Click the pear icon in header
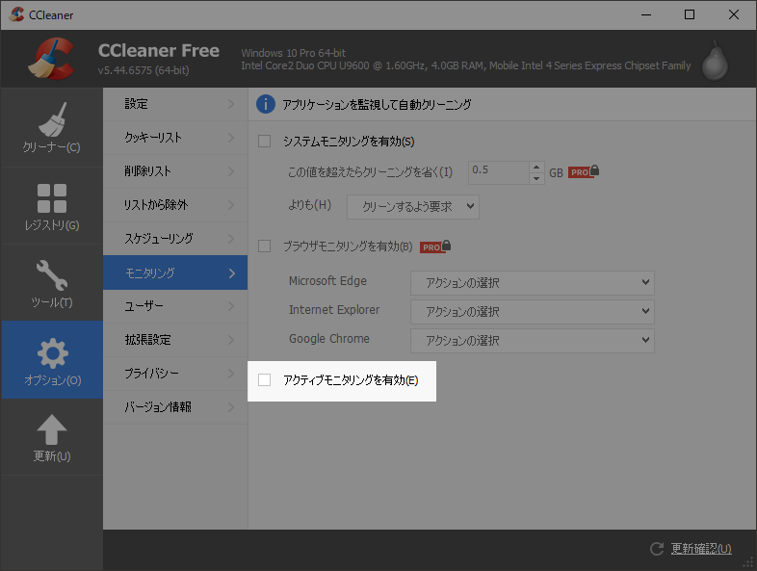This screenshot has width=757, height=571. 715,61
